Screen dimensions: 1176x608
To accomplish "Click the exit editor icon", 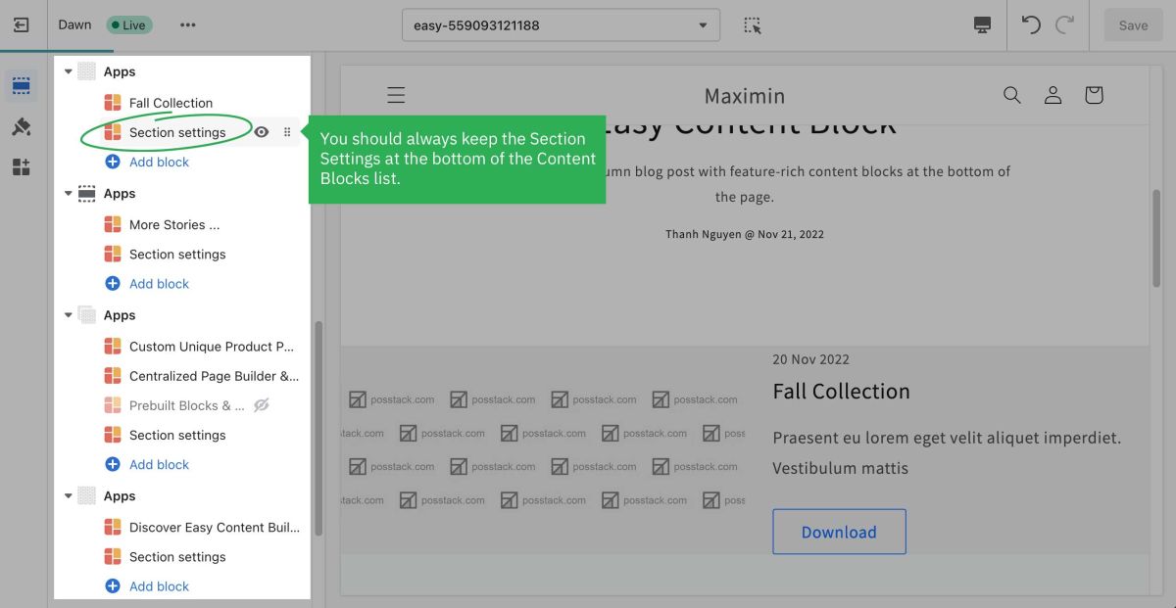I will click(22, 25).
